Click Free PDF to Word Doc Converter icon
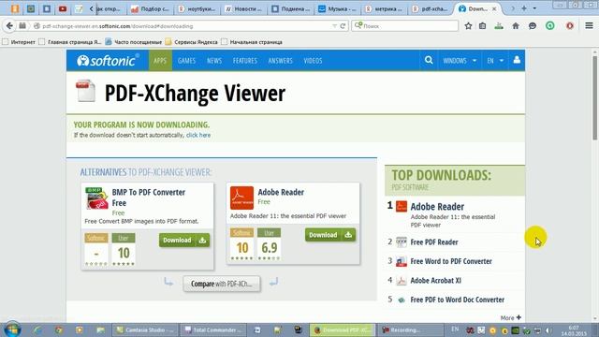Viewport: 599px width, 337px height. tap(402, 300)
